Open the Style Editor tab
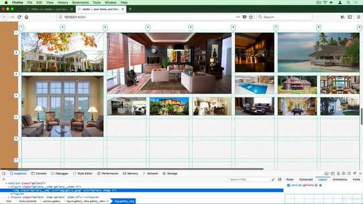 (x=83, y=173)
